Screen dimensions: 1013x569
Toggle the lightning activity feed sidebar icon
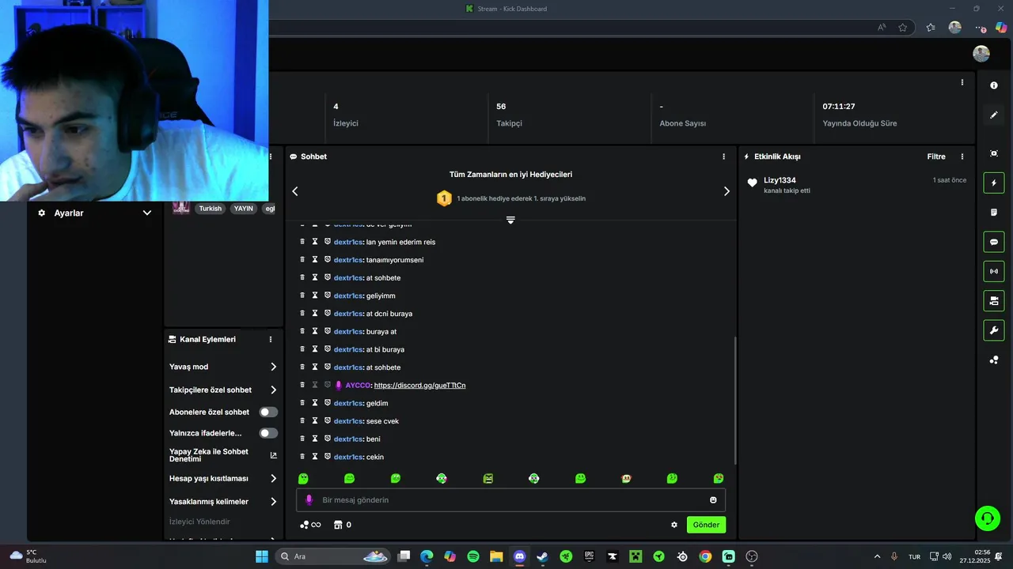994,183
